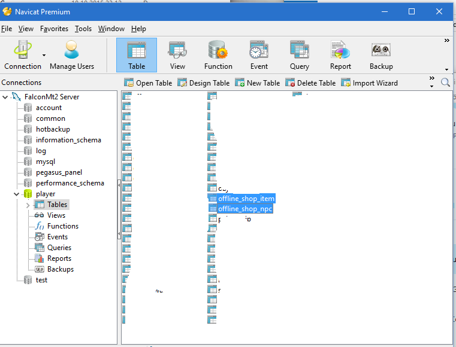
Task: Click New Table button
Action: (258, 83)
